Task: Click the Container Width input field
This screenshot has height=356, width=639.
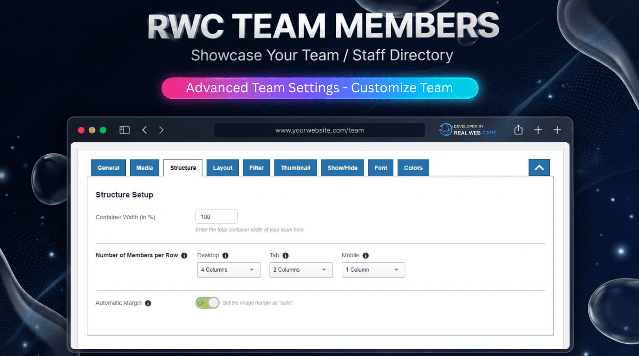Action: pos(216,217)
